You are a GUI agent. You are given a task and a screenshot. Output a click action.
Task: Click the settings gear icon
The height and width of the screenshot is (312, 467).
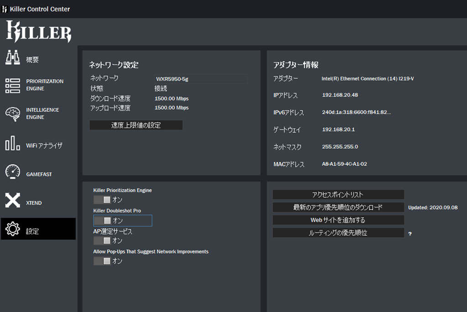pyautogui.click(x=12, y=229)
